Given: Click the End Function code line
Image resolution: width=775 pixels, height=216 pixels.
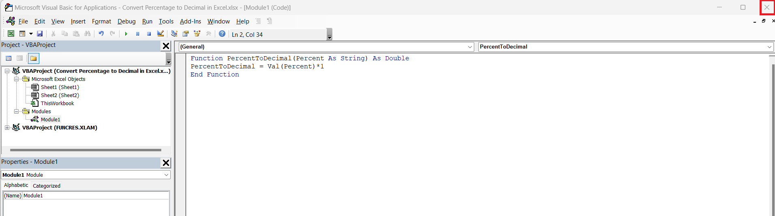Looking at the screenshot, I should click(215, 74).
